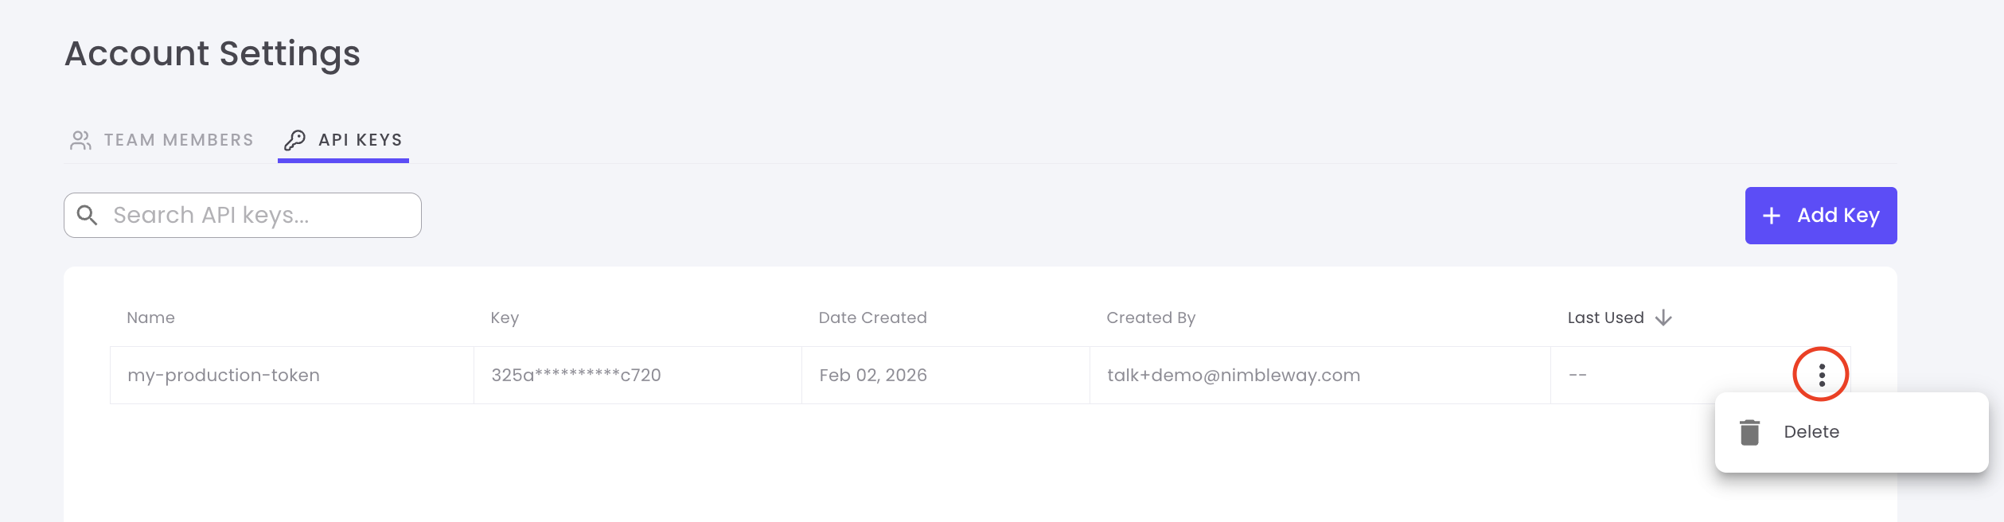Click the Name column header
The width and height of the screenshot is (2004, 522).
(150, 317)
